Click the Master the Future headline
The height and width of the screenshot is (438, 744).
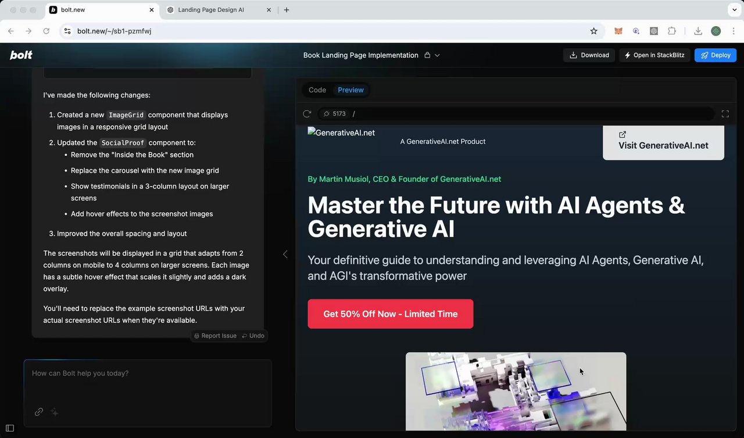pyautogui.click(x=496, y=217)
